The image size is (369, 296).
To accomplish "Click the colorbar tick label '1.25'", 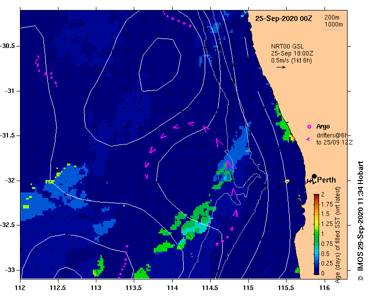I will pyautogui.click(x=327, y=224).
